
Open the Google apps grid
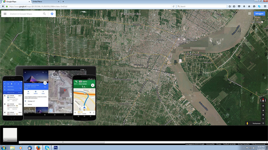click(x=250, y=13)
